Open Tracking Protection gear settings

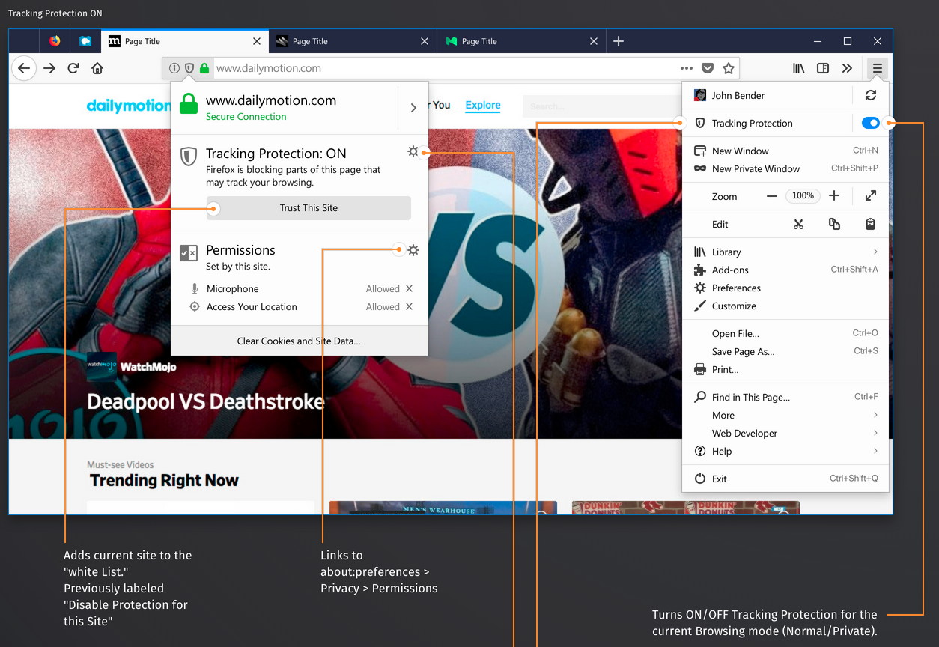click(413, 152)
